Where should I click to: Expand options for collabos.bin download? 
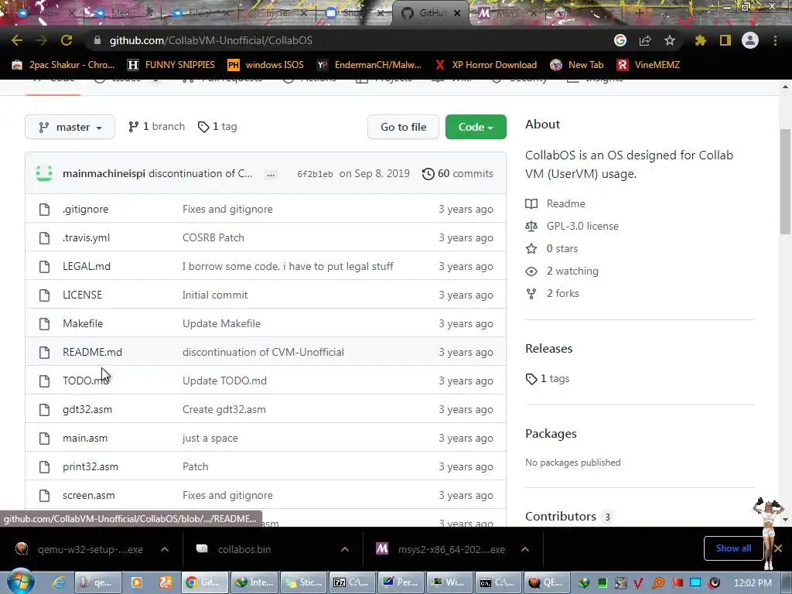click(345, 549)
